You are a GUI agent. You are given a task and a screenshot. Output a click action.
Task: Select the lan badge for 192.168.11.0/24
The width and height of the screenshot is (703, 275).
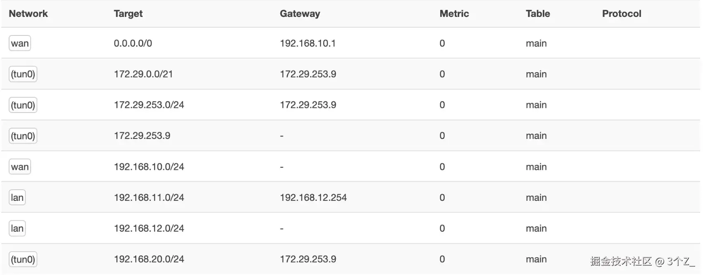click(x=17, y=197)
